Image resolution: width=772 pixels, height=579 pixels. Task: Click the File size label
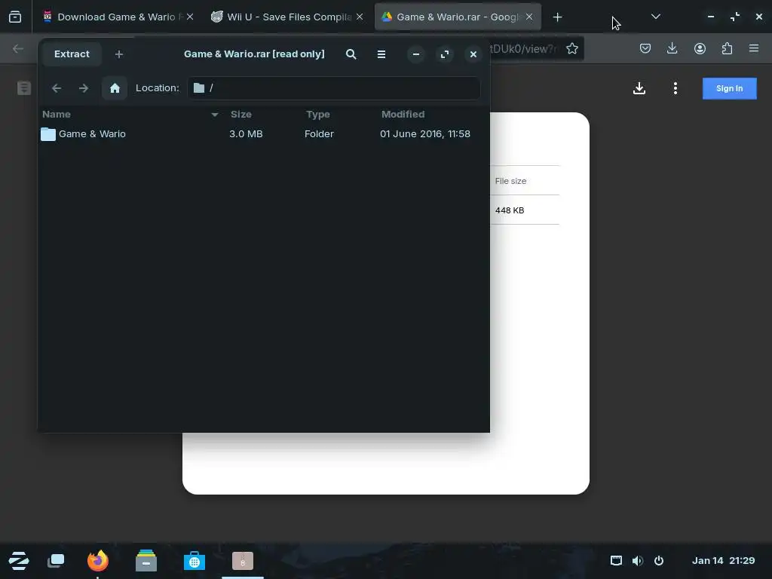coord(510,181)
